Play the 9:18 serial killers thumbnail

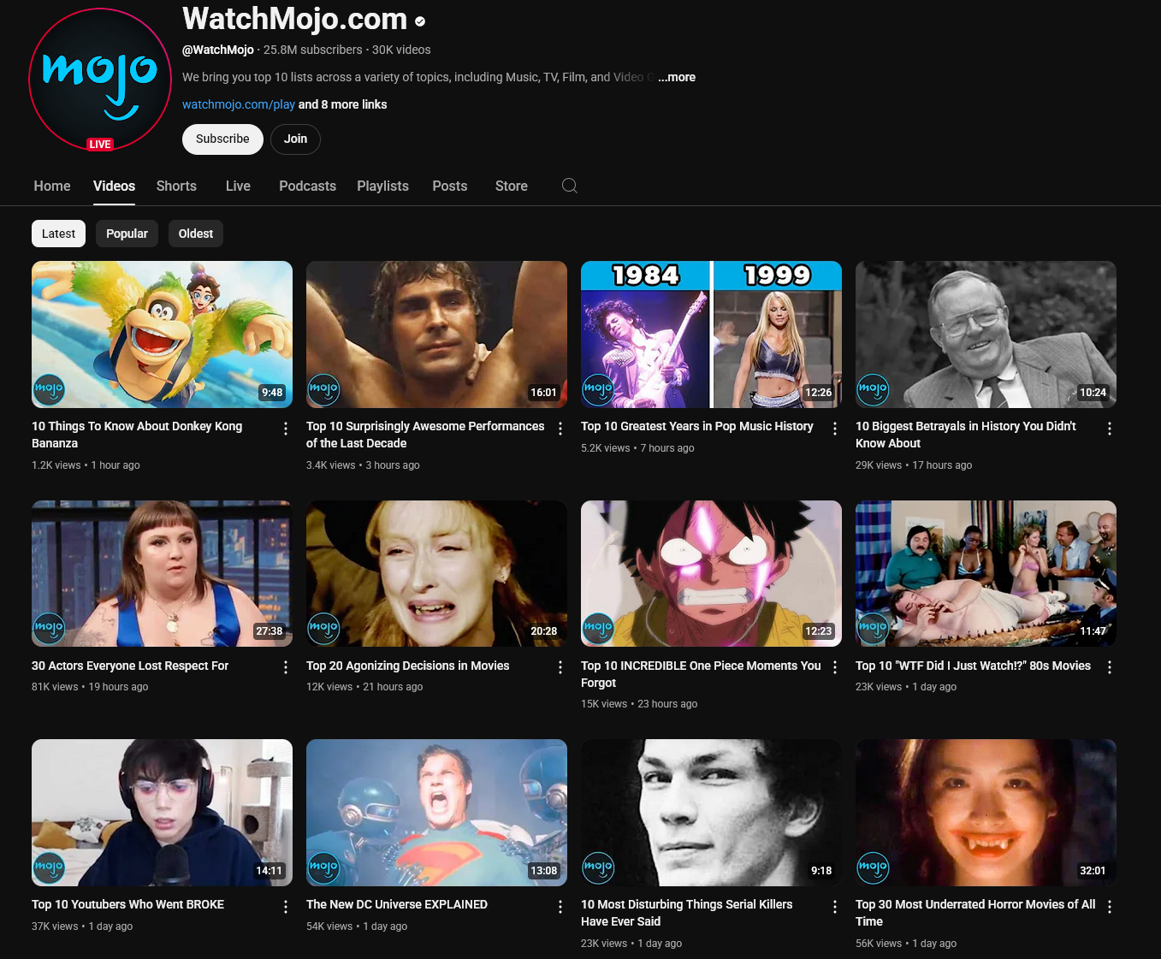711,813
